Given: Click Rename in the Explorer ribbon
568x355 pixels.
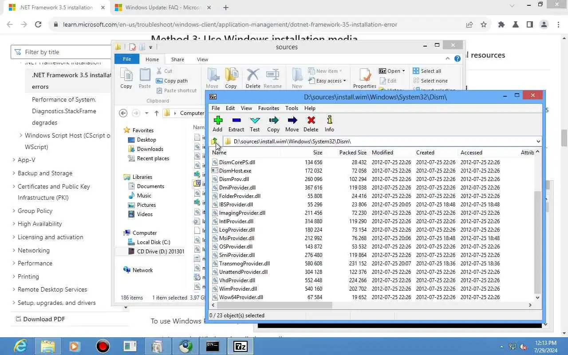Looking at the screenshot, I should [x=272, y=78].
